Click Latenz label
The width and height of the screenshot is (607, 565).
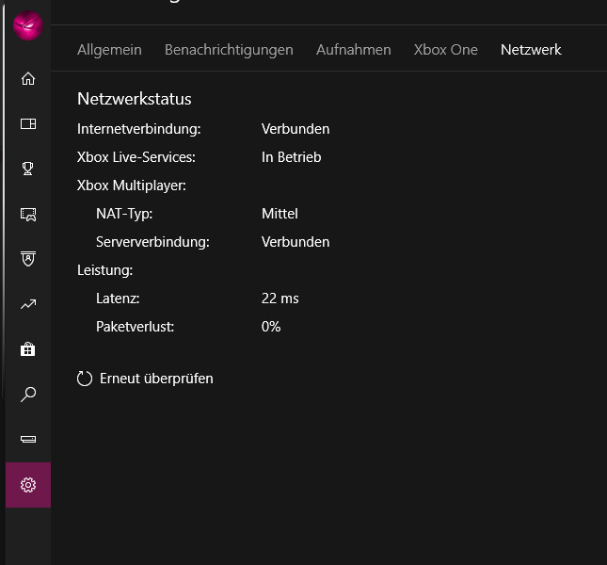(118, 299)
